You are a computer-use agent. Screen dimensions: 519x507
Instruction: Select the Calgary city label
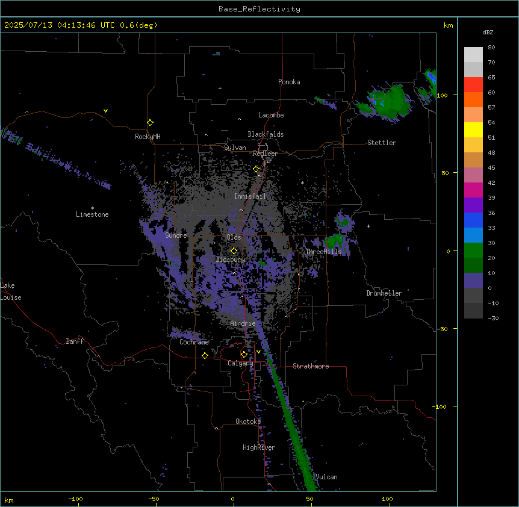pos(241,363)
